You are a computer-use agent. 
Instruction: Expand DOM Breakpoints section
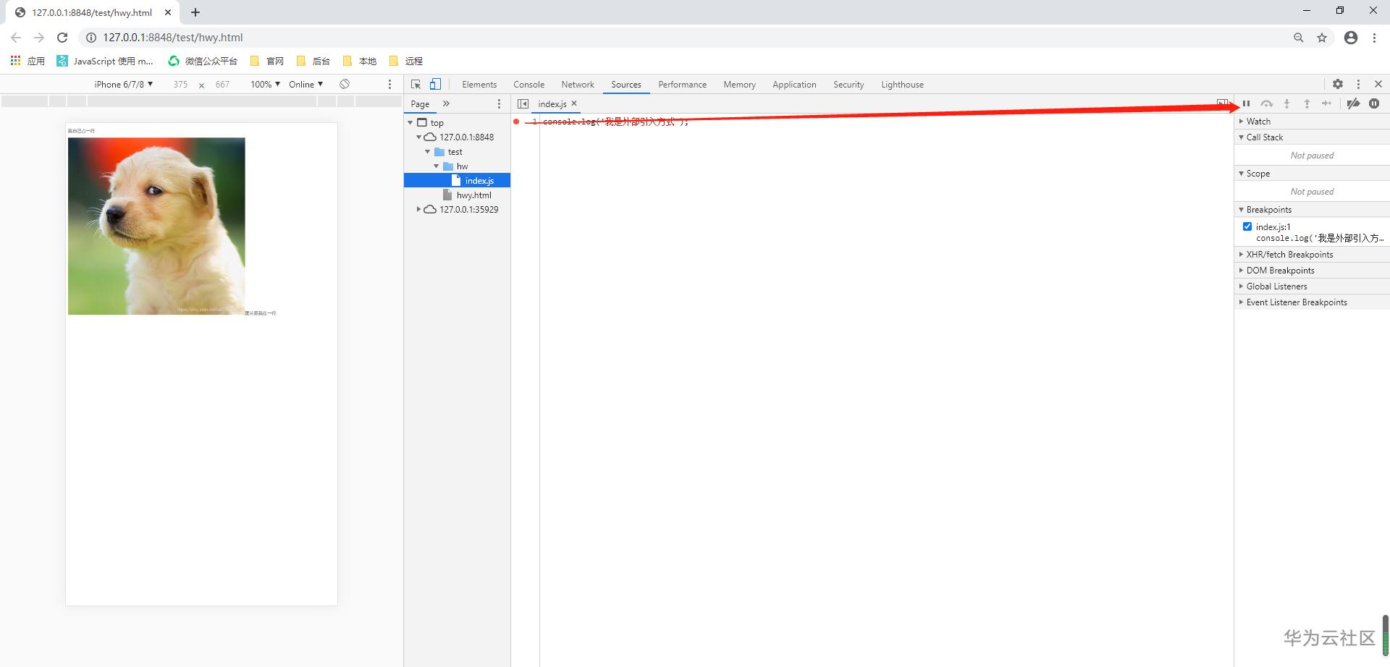[x=1312, y=270]
